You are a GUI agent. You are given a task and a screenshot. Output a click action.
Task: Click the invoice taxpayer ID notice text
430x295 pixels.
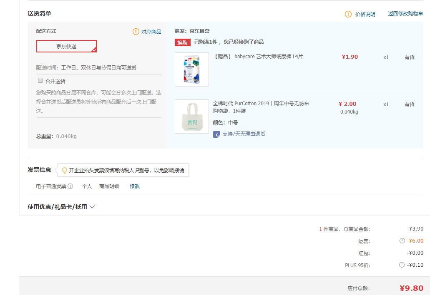pos(126,171)
